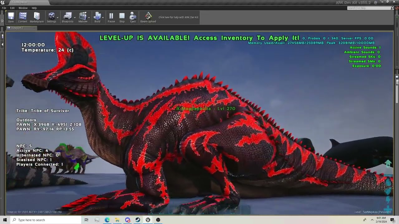This screenshot has width=399, height=224.
Task: Open the People icon in system tray
Action: [365, 220]
